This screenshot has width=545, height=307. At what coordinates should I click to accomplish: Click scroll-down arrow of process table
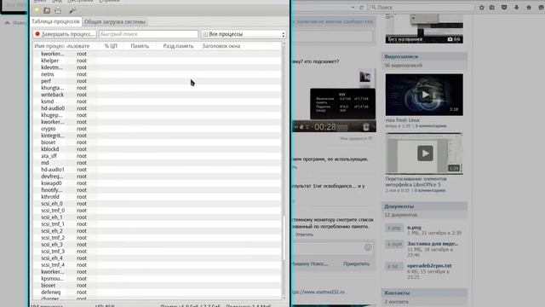click(284, 298)
